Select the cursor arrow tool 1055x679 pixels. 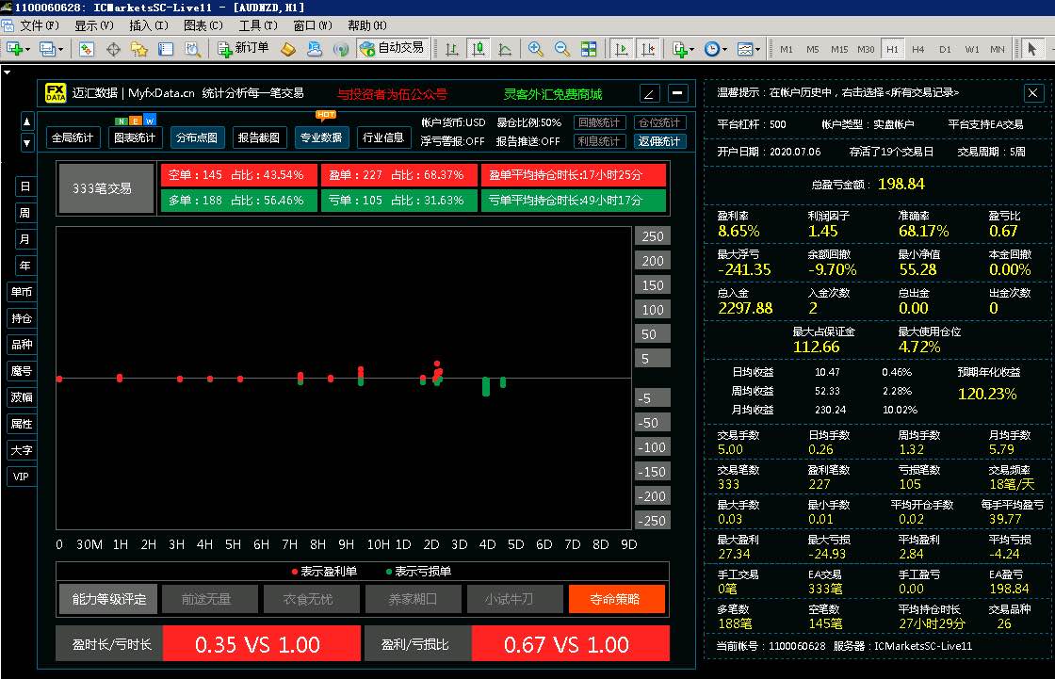[1031, 49]
